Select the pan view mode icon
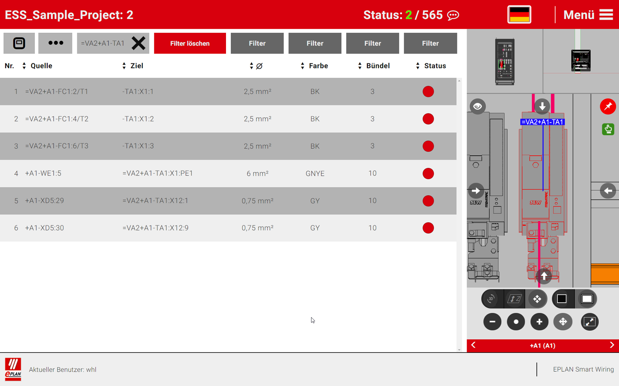The width and height of the screenshot is (619, 386). (537, 298)
